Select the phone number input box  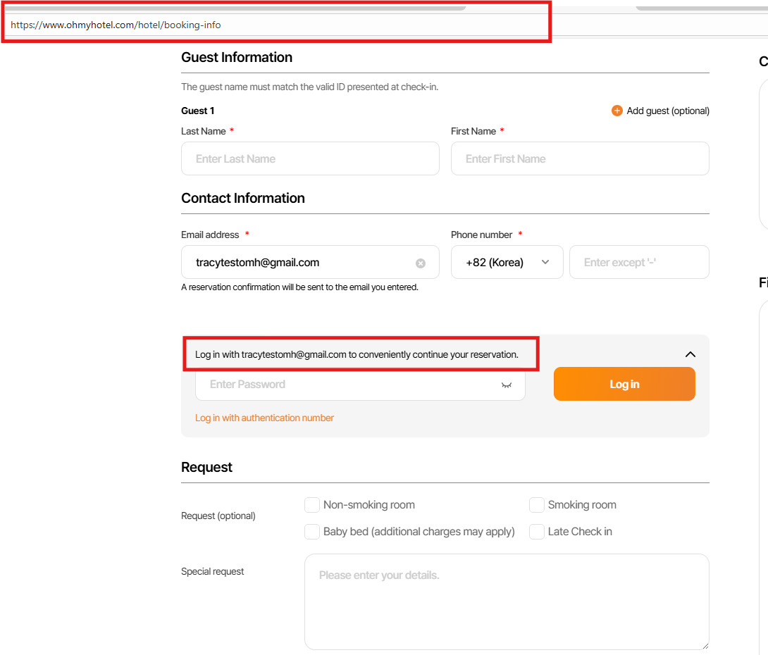[x=638, y=262]
